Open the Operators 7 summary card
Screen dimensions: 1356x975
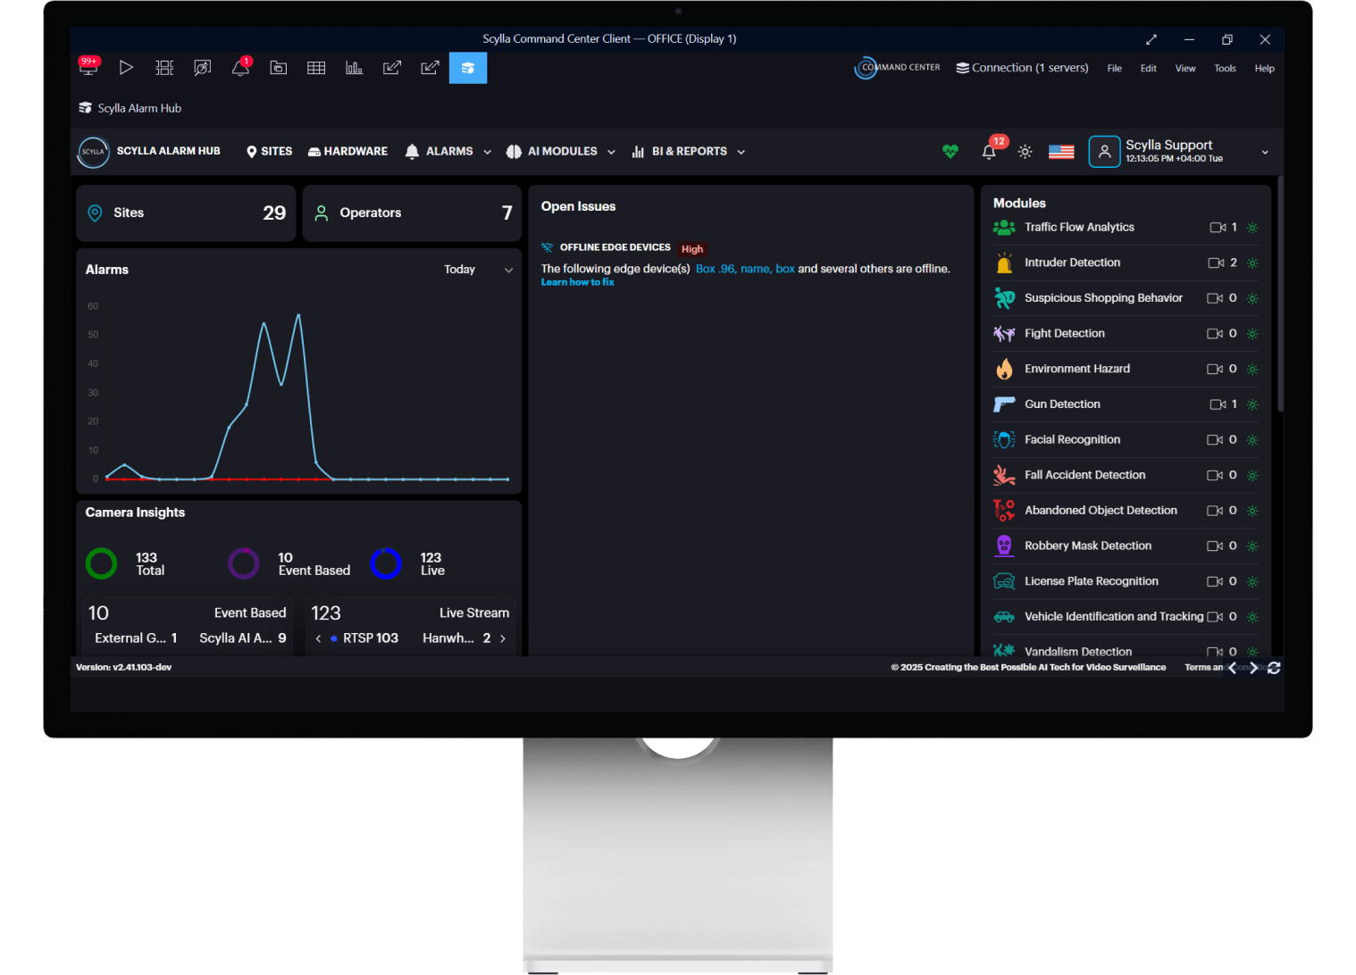coord(413,213)
